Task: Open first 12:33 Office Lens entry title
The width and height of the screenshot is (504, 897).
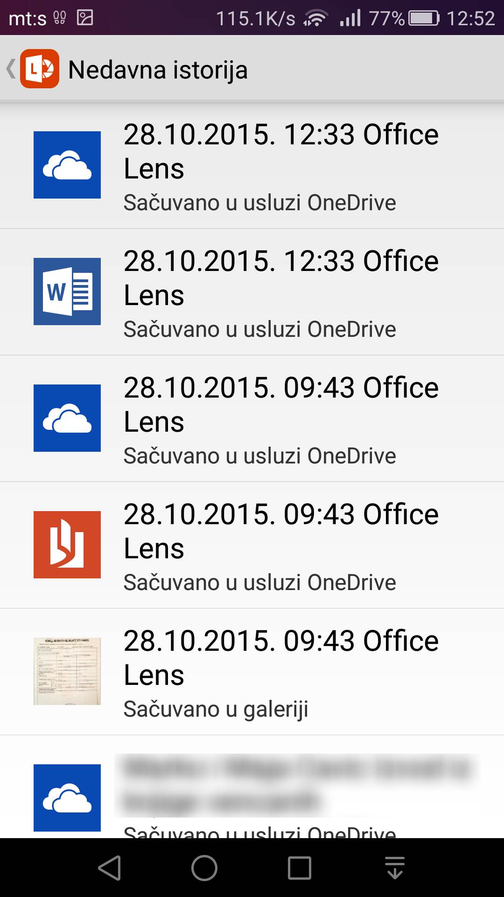Action: pos(281,151)
